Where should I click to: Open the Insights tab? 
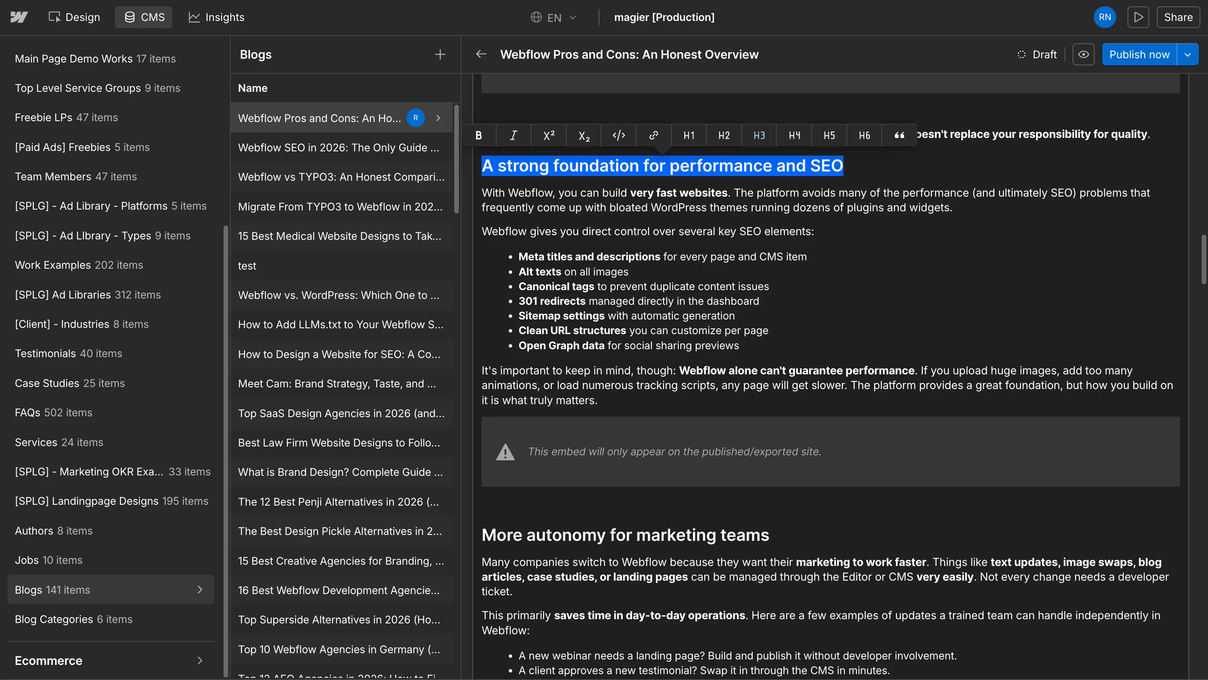(x=216, y=17)
